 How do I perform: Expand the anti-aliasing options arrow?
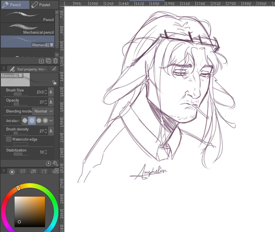pos(51,120)
